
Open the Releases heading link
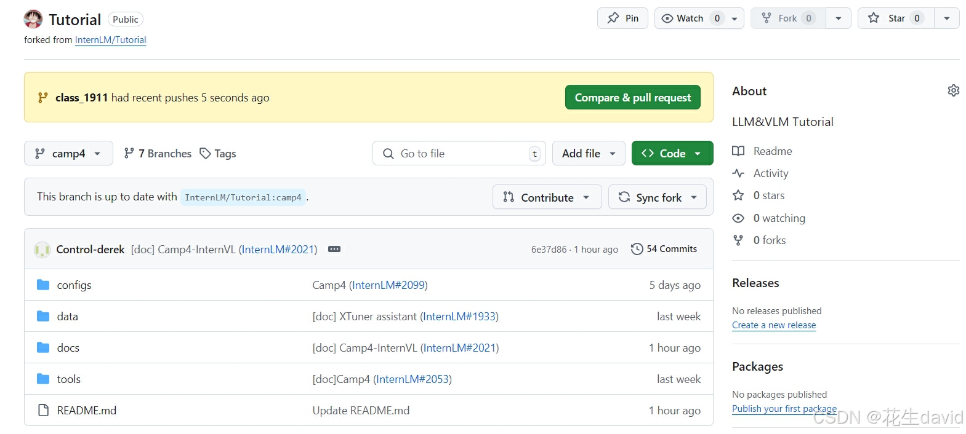pos(755,283)
